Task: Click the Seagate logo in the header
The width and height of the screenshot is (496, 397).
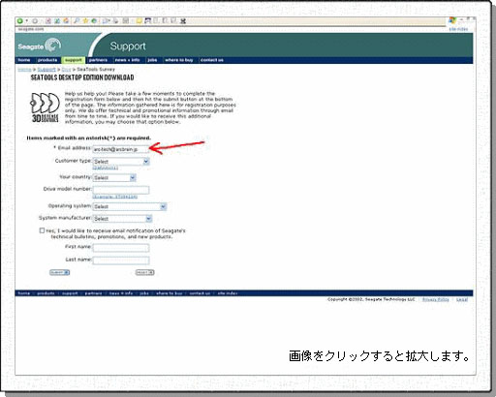Action: [40, 46]
